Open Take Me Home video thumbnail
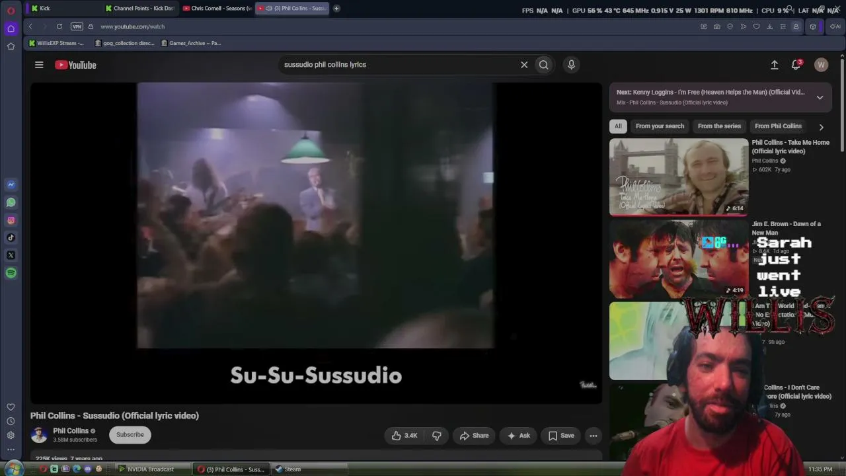The image size is (846, 476). click(x=679, y=177)
